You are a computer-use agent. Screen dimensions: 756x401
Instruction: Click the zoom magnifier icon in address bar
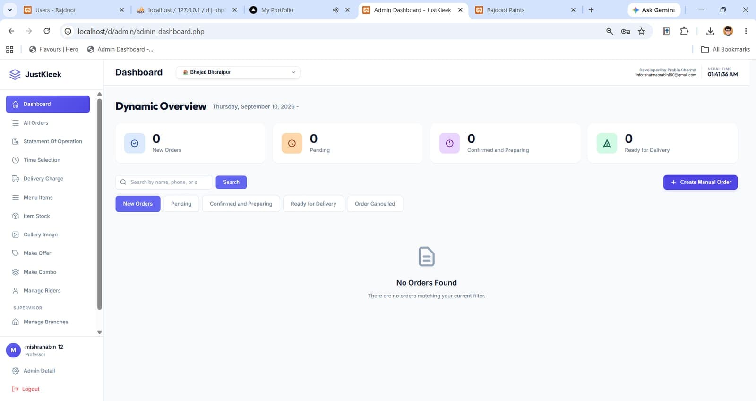pos(610,31)
